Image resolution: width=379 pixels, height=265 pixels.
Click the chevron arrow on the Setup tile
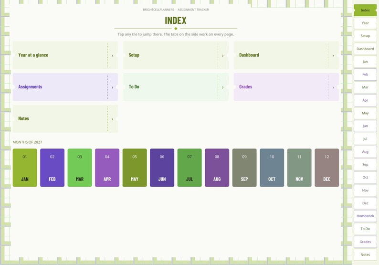[223, 55]
